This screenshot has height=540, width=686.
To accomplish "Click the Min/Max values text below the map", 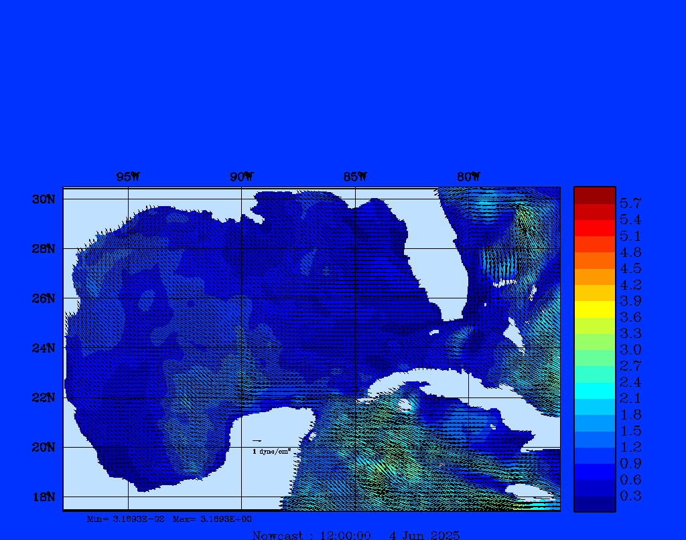I will coord(169,519).
